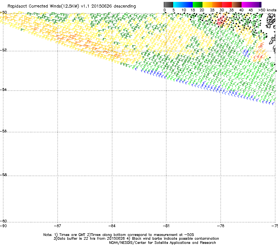Viewport: 278px width, 245px height.
Task: Click the red 30-35 knots legend swatch
Action: pos(227,5)
